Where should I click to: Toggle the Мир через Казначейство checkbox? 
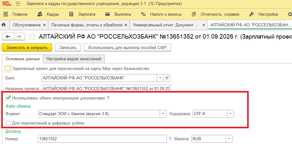coord(8,69)
